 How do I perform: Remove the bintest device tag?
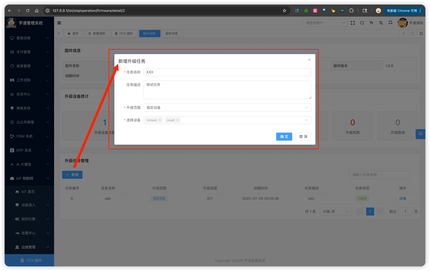(160, 120)
